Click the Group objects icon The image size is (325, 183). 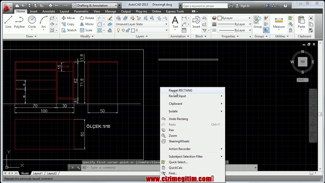click(258, 22)
